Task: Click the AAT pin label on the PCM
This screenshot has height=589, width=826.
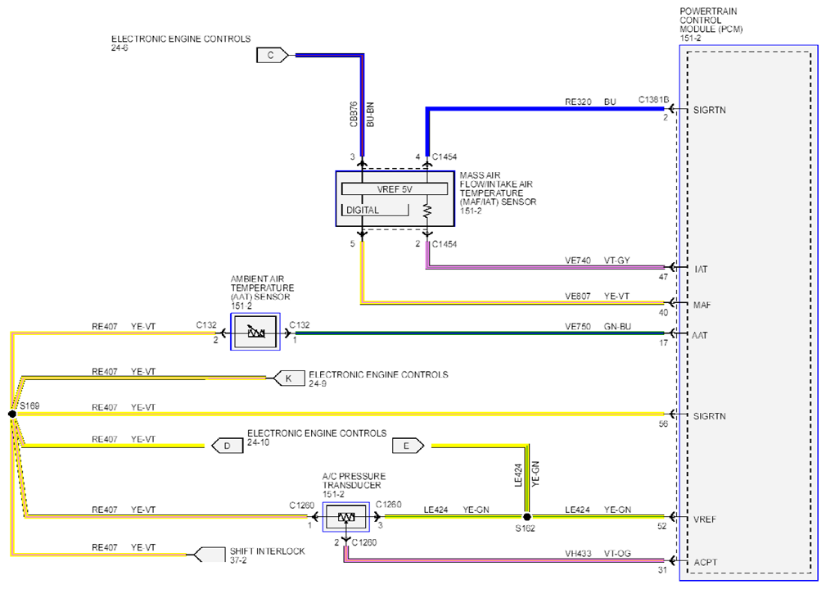Action: tap(700, 335)
